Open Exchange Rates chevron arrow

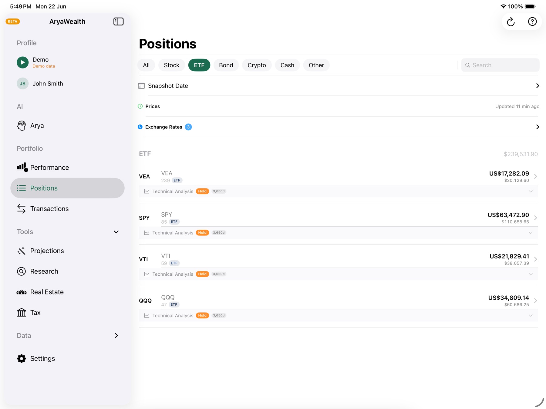[x=538, y=127]
